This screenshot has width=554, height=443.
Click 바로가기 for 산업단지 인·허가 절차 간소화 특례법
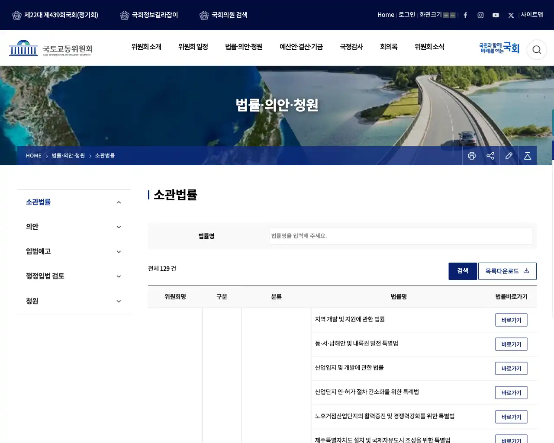511,393
